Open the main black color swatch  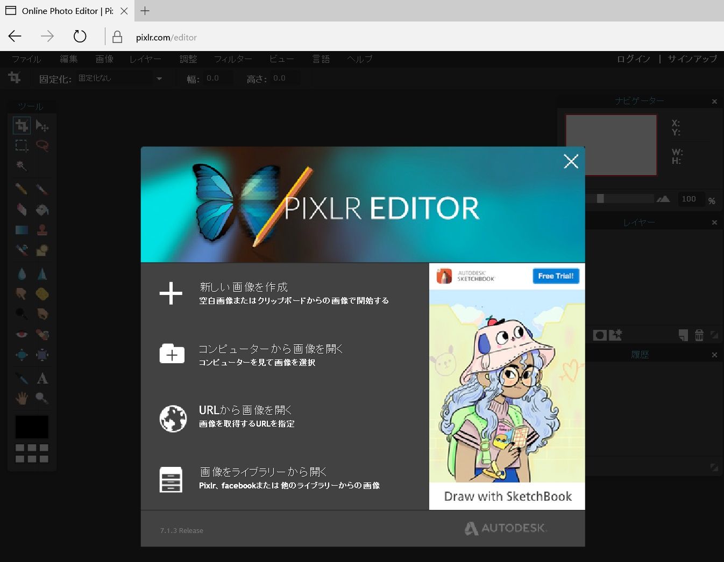[32, 427]
